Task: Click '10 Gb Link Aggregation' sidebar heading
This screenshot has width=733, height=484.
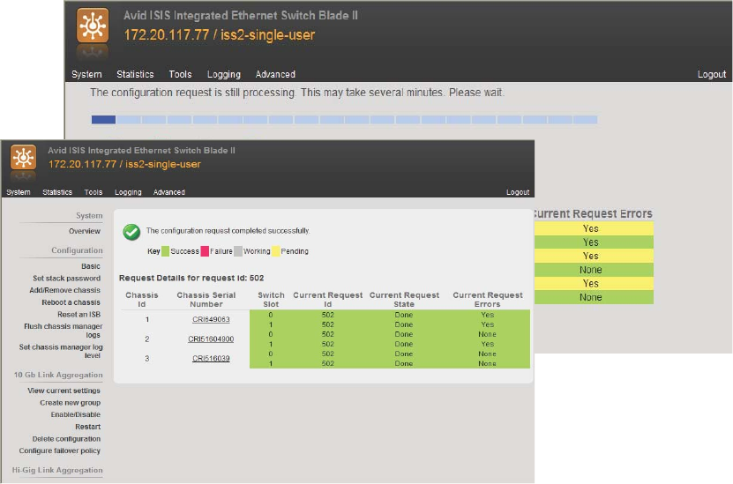Action: [x=58, y=375]
